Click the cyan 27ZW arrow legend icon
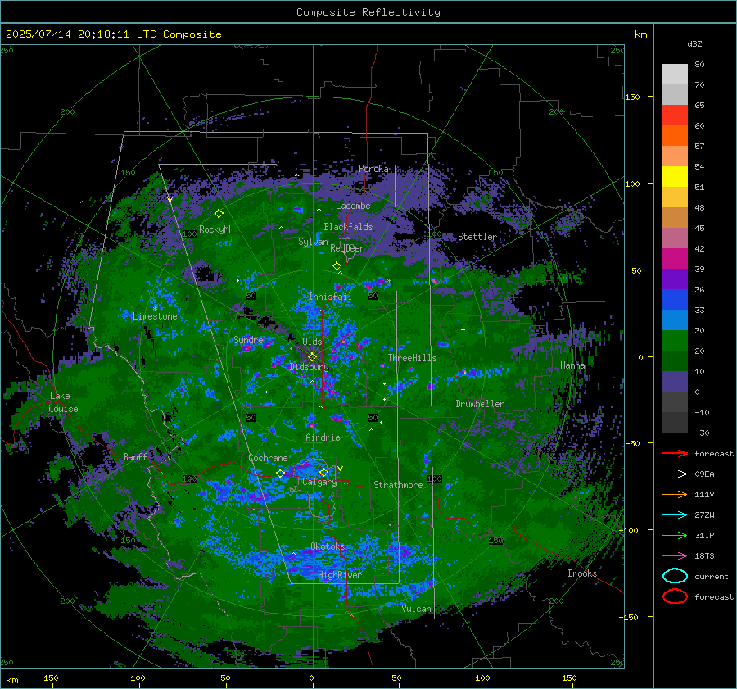 click(675, 515)
